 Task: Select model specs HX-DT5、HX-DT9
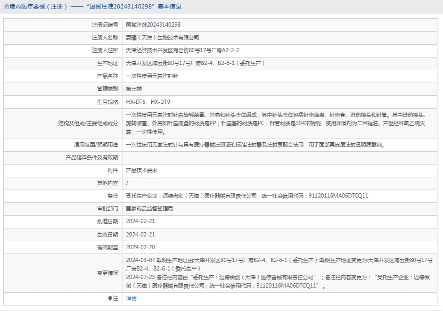[x=148, y=101]
